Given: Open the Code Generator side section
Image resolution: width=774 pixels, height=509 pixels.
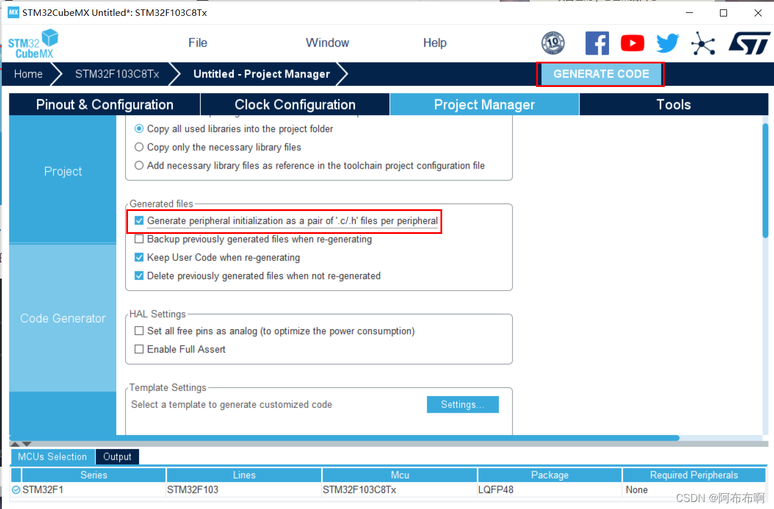Looking at the screenshot, I should tap(63, 318).
